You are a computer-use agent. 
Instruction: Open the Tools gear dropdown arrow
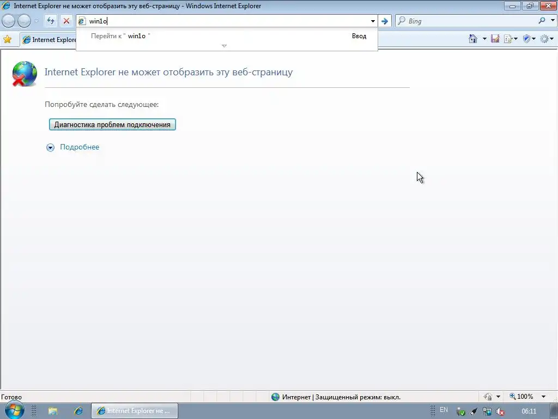pyautogui.click(x=552, y=39)
